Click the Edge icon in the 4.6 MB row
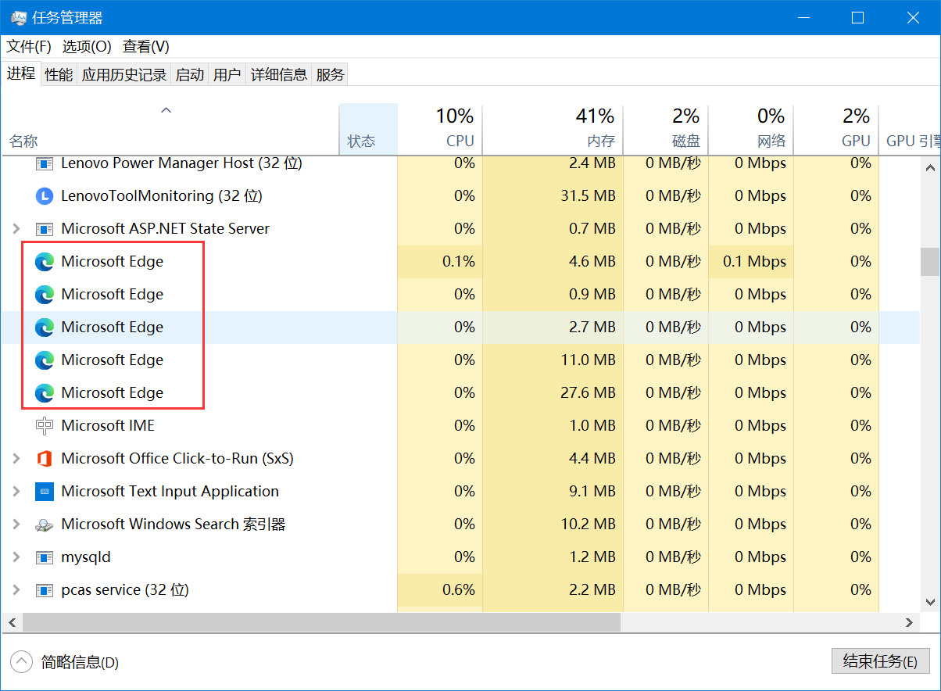 point(45,262)
